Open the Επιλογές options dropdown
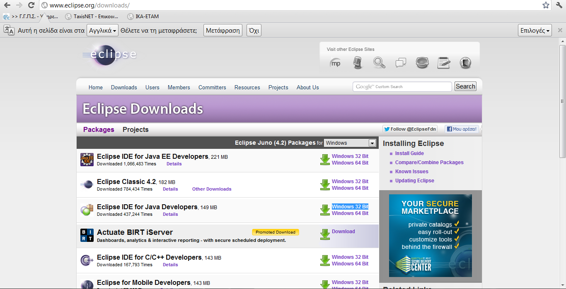Image resolution: width=566 pixels, height=289 pixels. [535, 30]
